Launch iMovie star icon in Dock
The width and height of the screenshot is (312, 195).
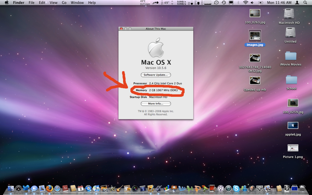point(112,188)
